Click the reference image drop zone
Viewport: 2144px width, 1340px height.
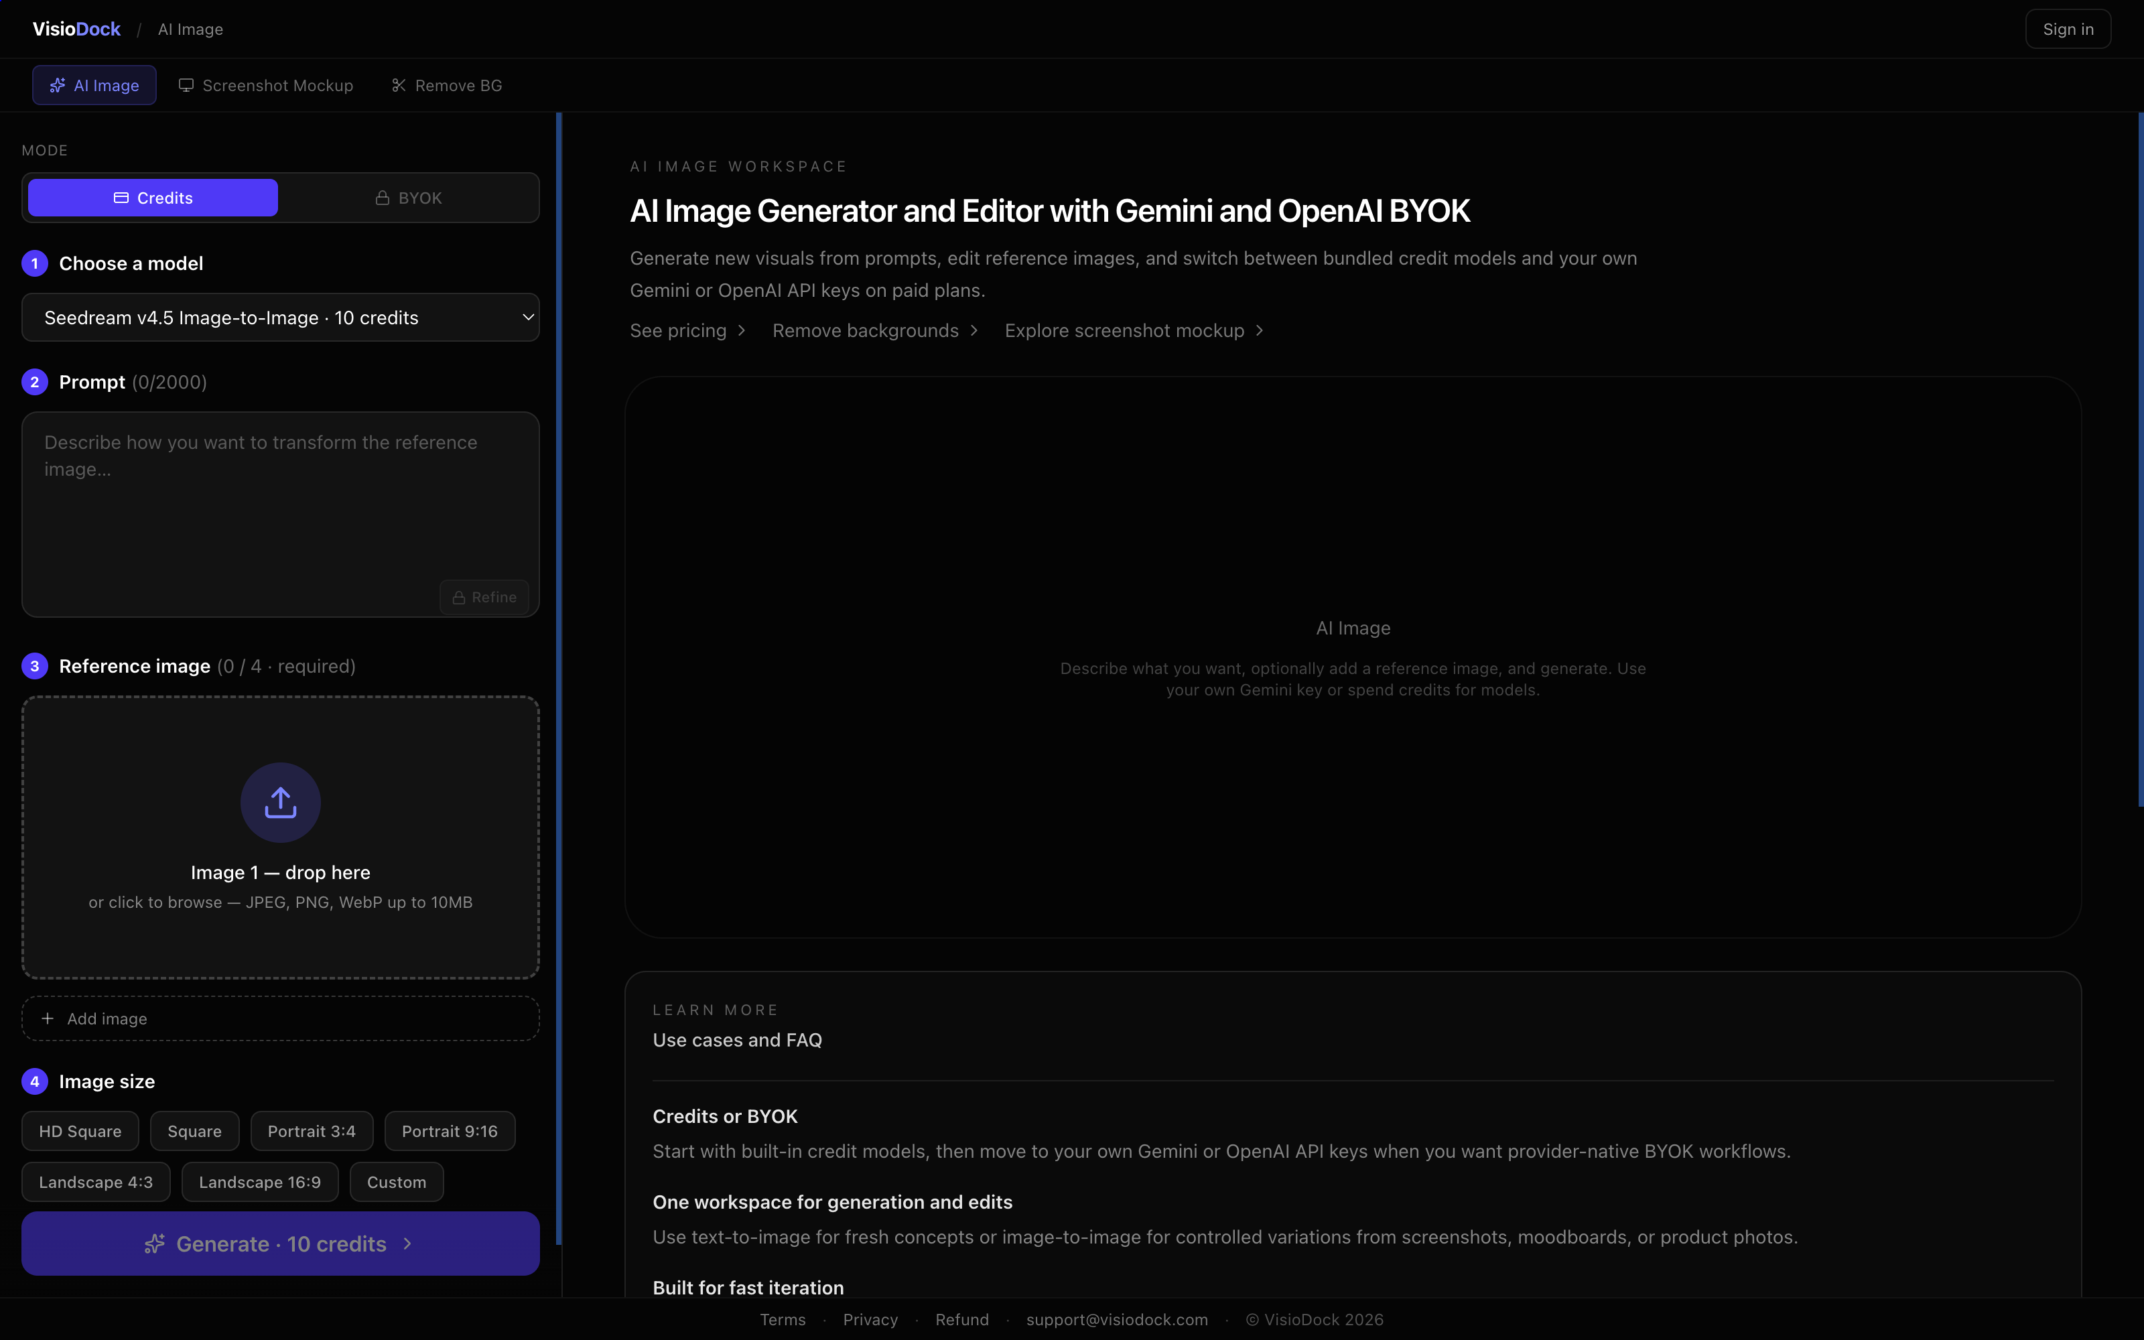click(x=280, y=837)
